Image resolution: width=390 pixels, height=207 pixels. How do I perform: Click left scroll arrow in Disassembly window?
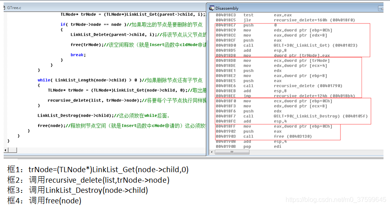[x=212, y=152]
